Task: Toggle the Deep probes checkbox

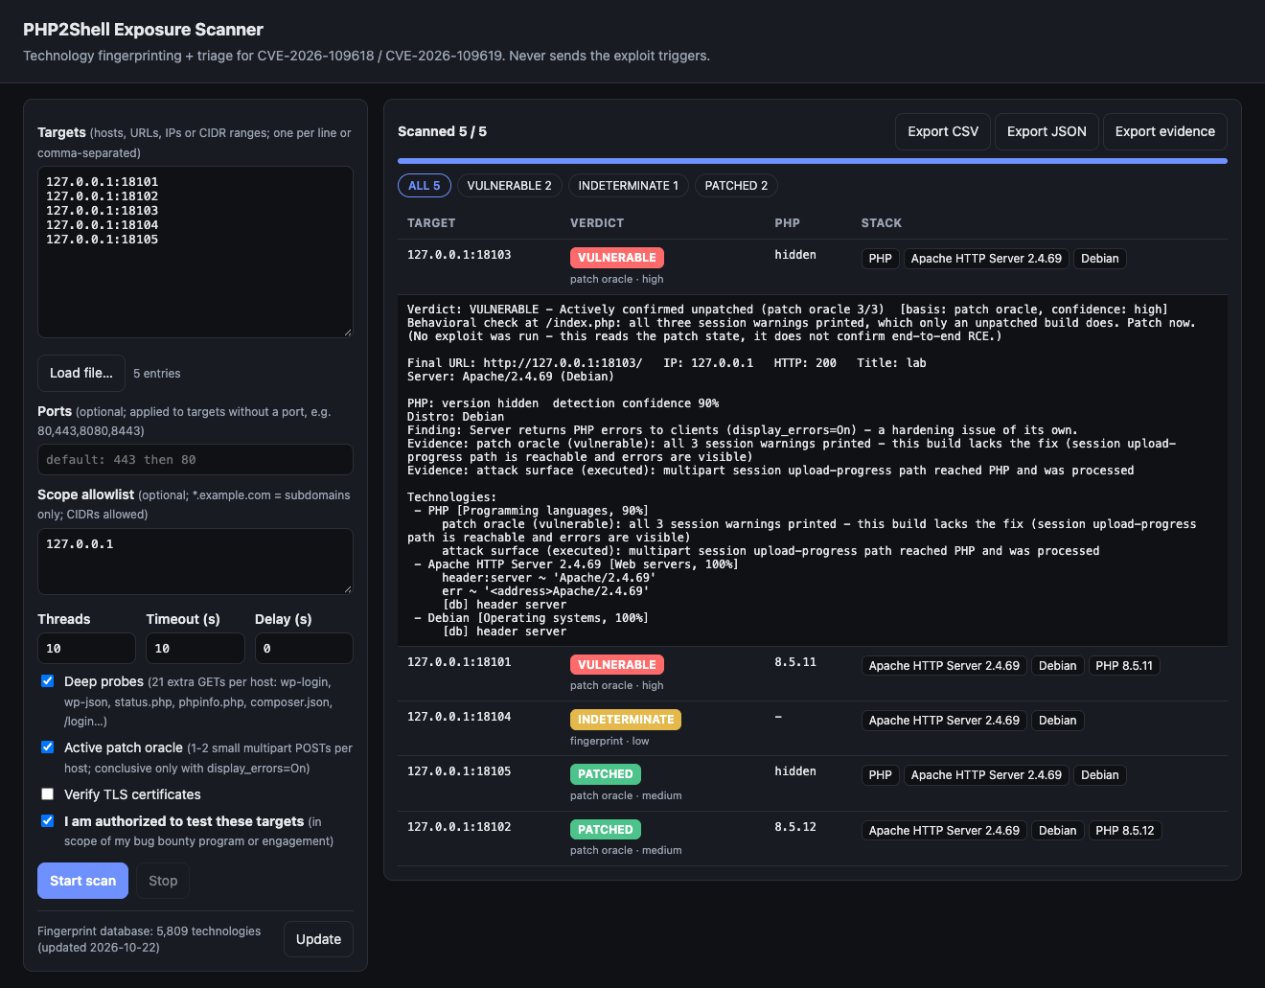Action: tap(47, 681)
